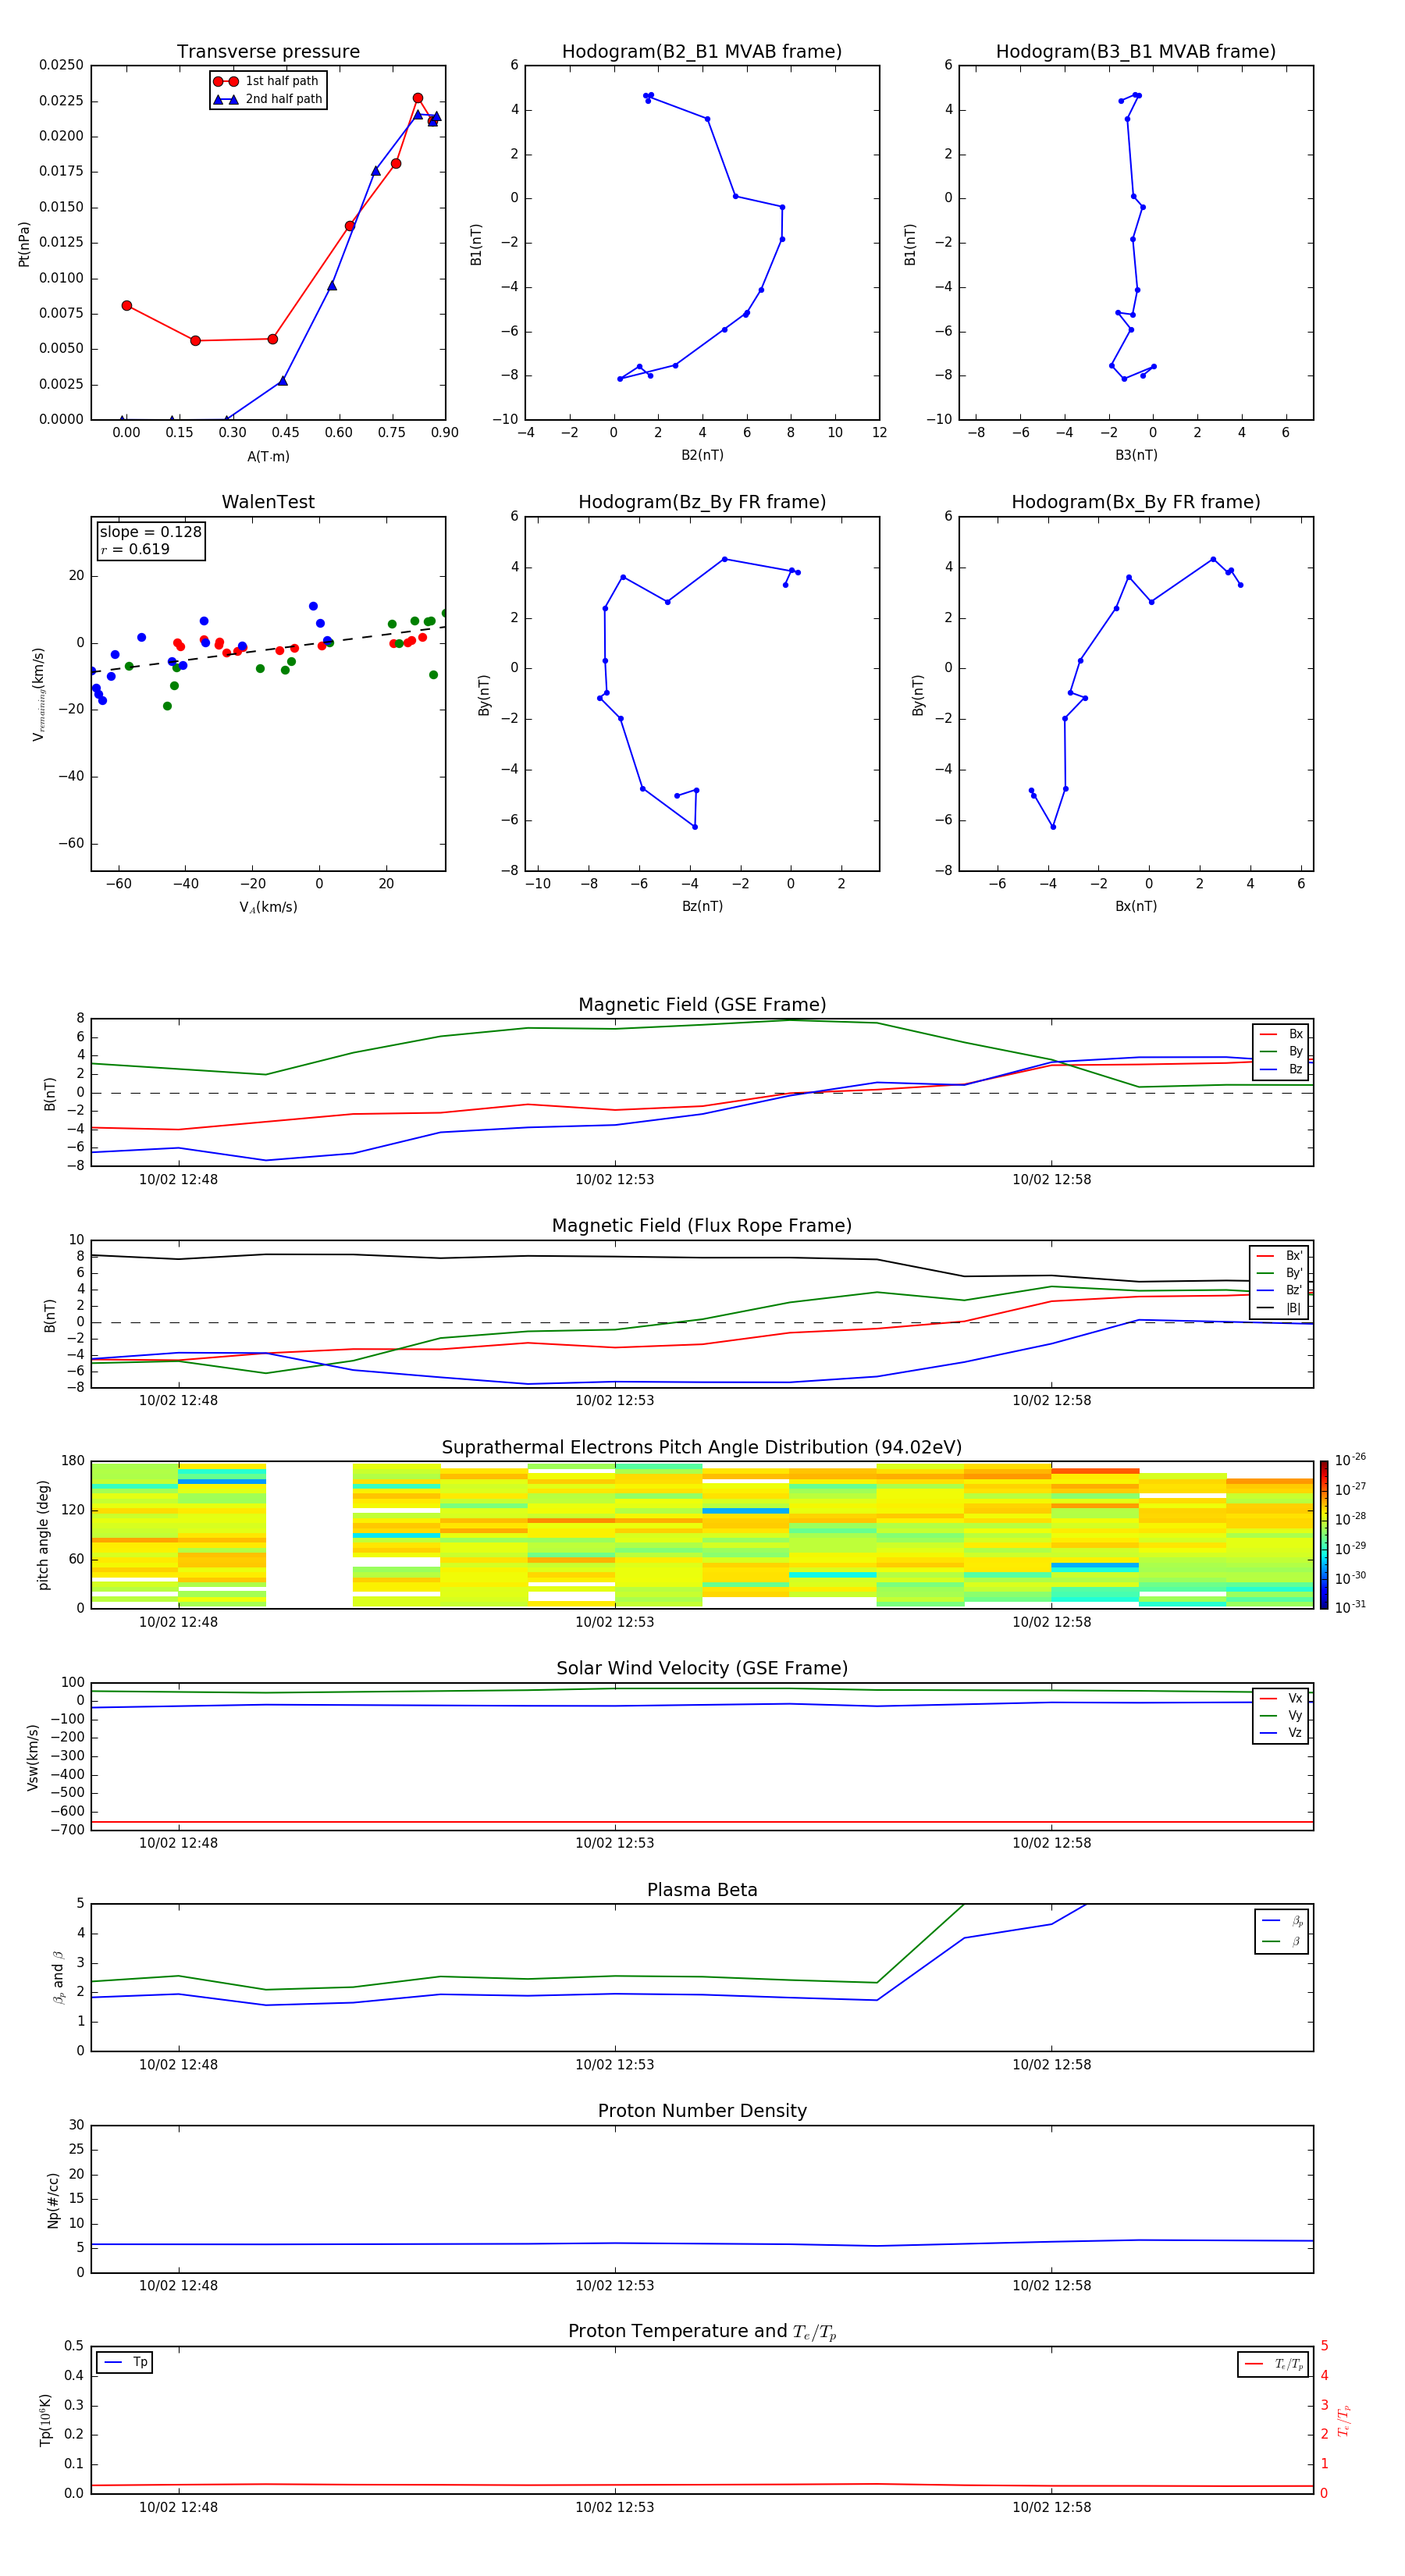1405x2576 pixels.
Task: Click the 'Magnetic Field (GSE Frame)' title
Action: click(x=702, y=1005)
